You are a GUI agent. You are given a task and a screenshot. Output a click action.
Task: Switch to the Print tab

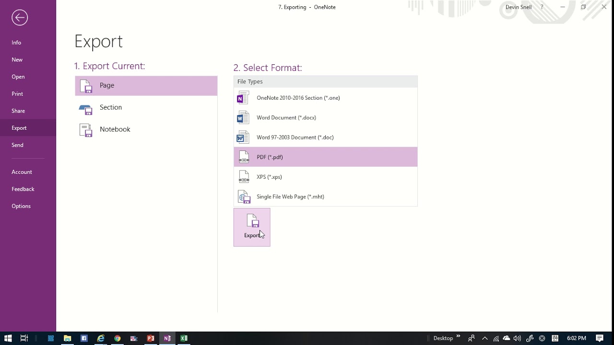pos(28,94)
